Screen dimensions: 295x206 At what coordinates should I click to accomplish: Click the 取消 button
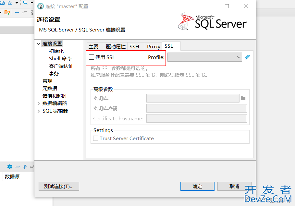[x=234, y=186]
